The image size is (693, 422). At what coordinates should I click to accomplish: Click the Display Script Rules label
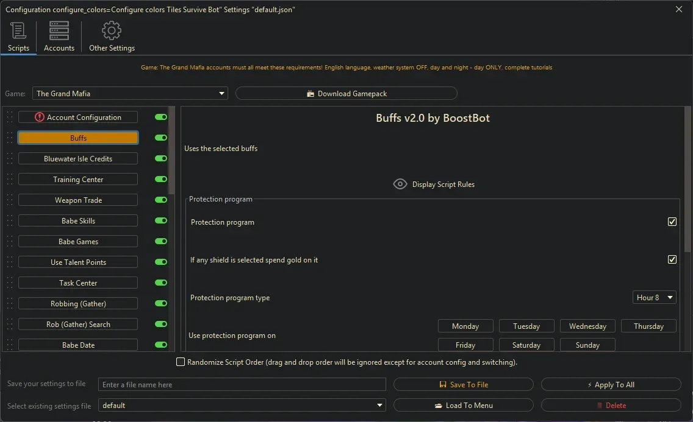click(x=443, y=185)
